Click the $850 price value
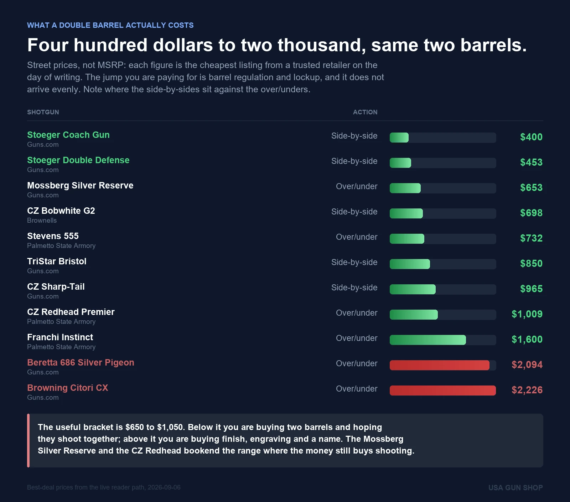The width and height of the screenshot is (570, 502). click(531, 264)
